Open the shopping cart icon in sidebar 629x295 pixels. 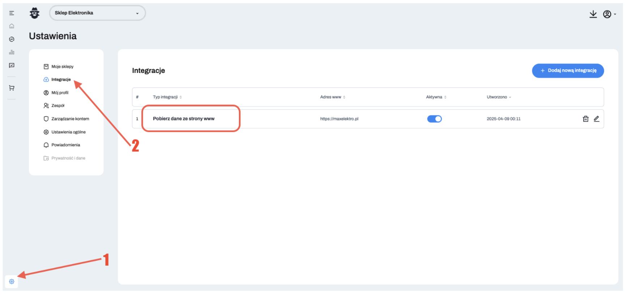12,88
